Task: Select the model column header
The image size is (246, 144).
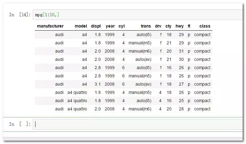Action: [81, 26]
